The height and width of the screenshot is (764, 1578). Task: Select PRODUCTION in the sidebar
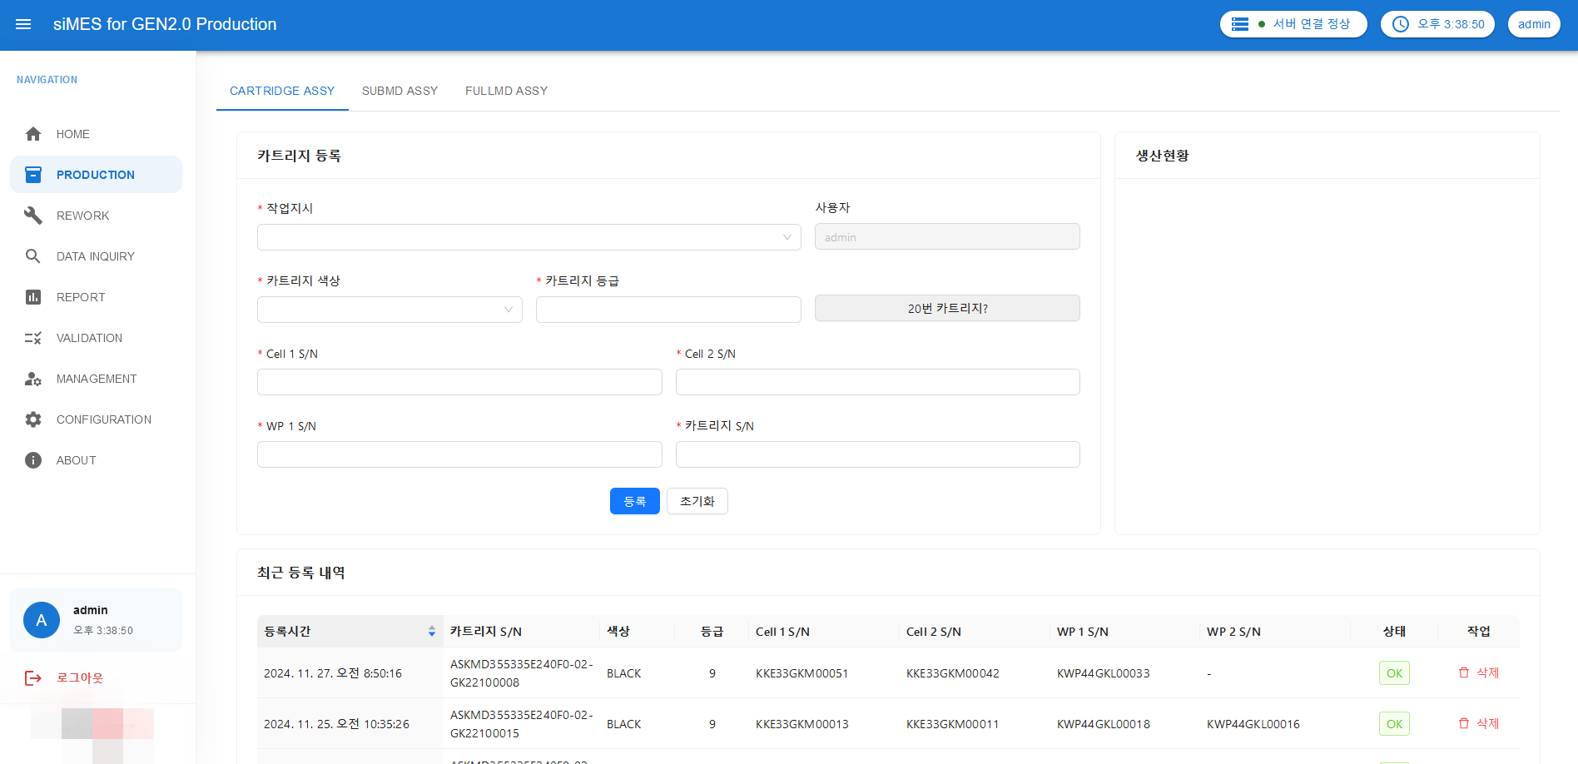[96, 175]
